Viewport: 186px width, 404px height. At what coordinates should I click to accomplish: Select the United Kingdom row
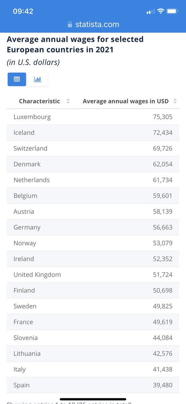click(93, 275)
